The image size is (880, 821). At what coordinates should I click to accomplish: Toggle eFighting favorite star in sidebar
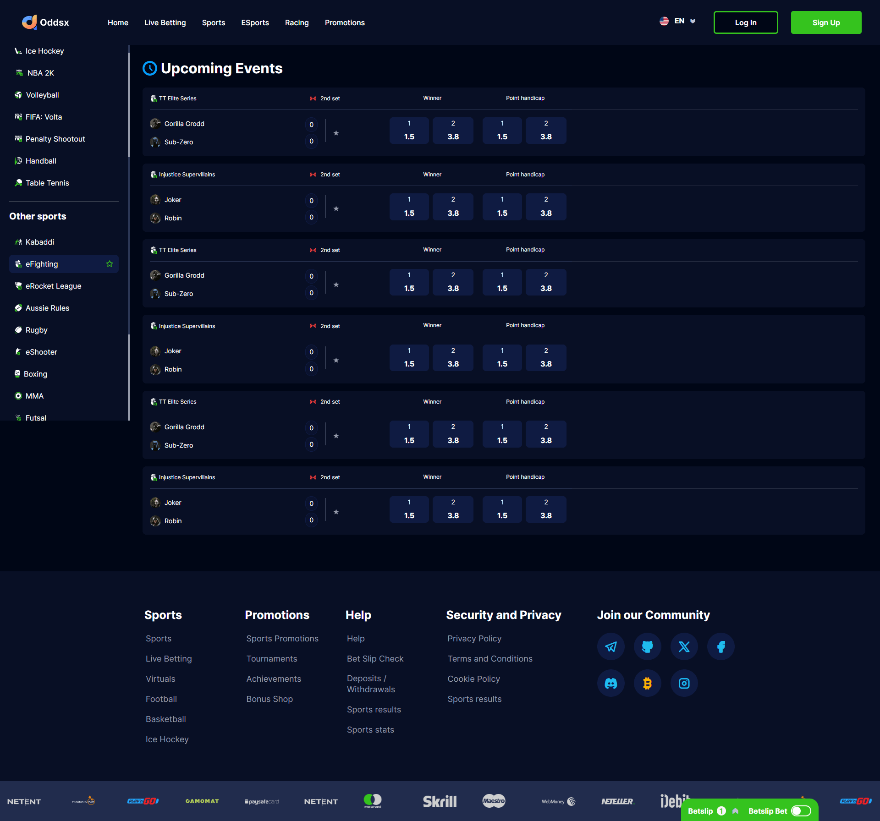[110, 264]
